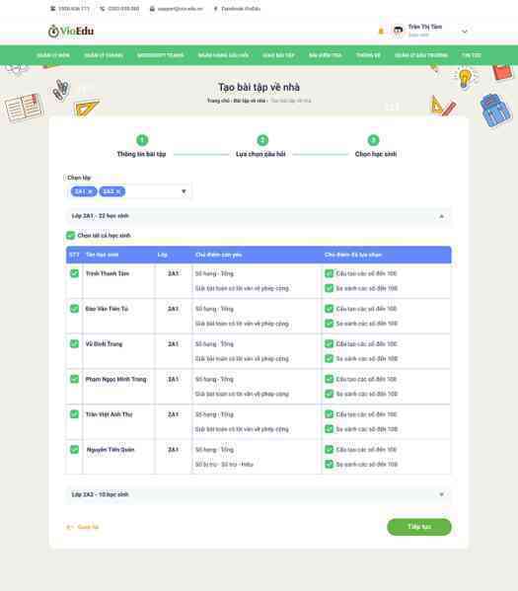The width and height of the screenshot is (518, 591).
Task: Click step 3 Chọn học sinh circle
Action: tap(373, 140)
